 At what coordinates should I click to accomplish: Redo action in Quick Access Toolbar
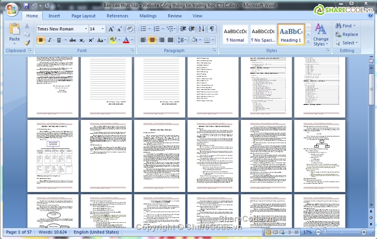click(x=47, y=6)
